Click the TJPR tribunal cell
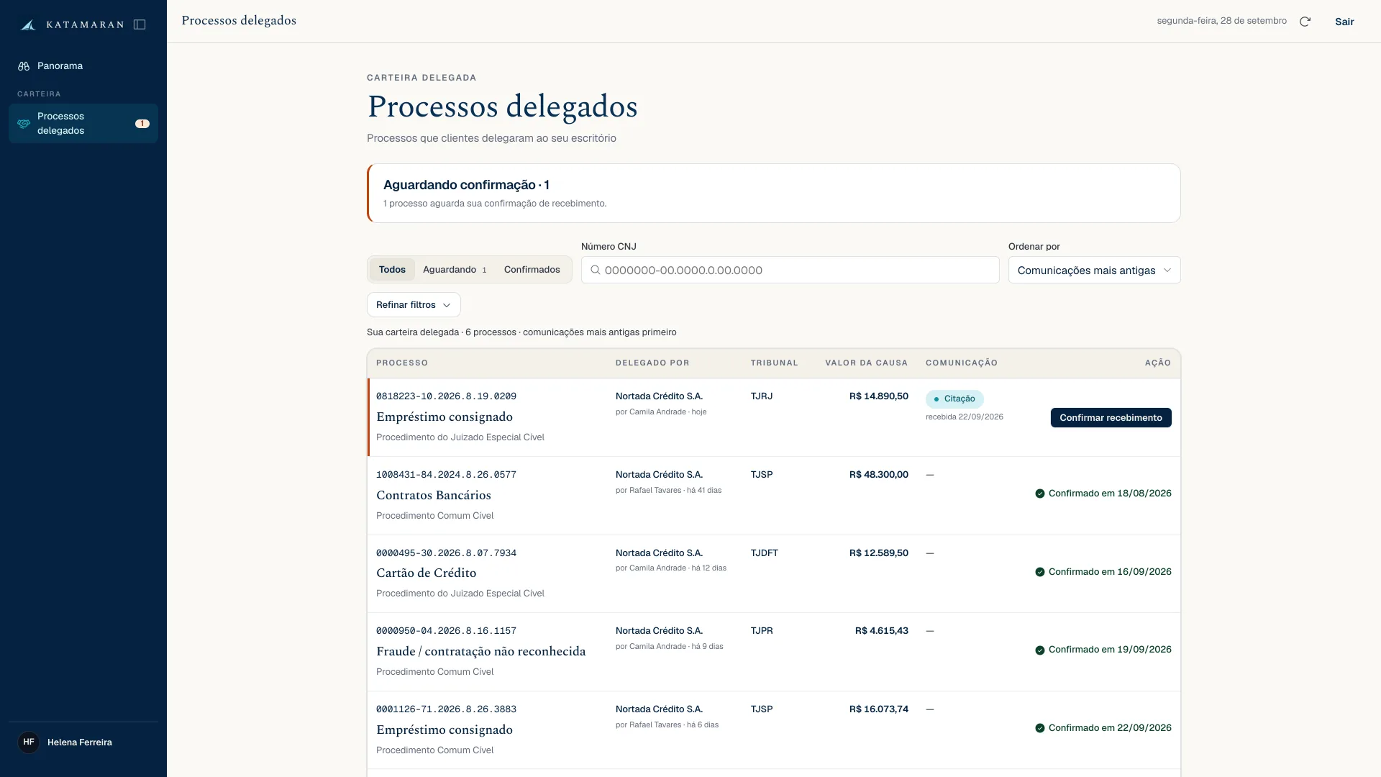Viewport: 1381px width, 777px height. [762, 631]
